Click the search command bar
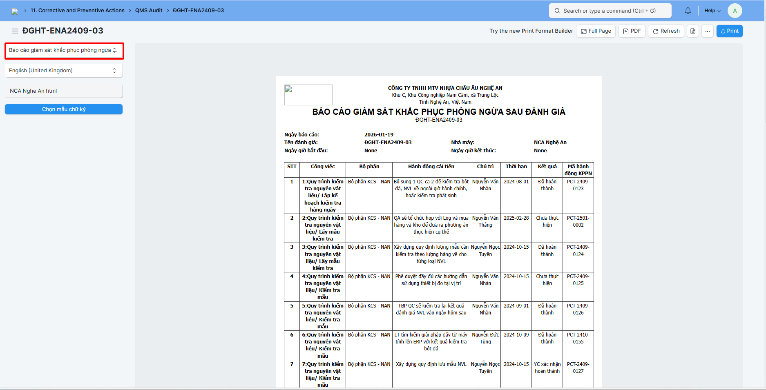 coord(610,11)
